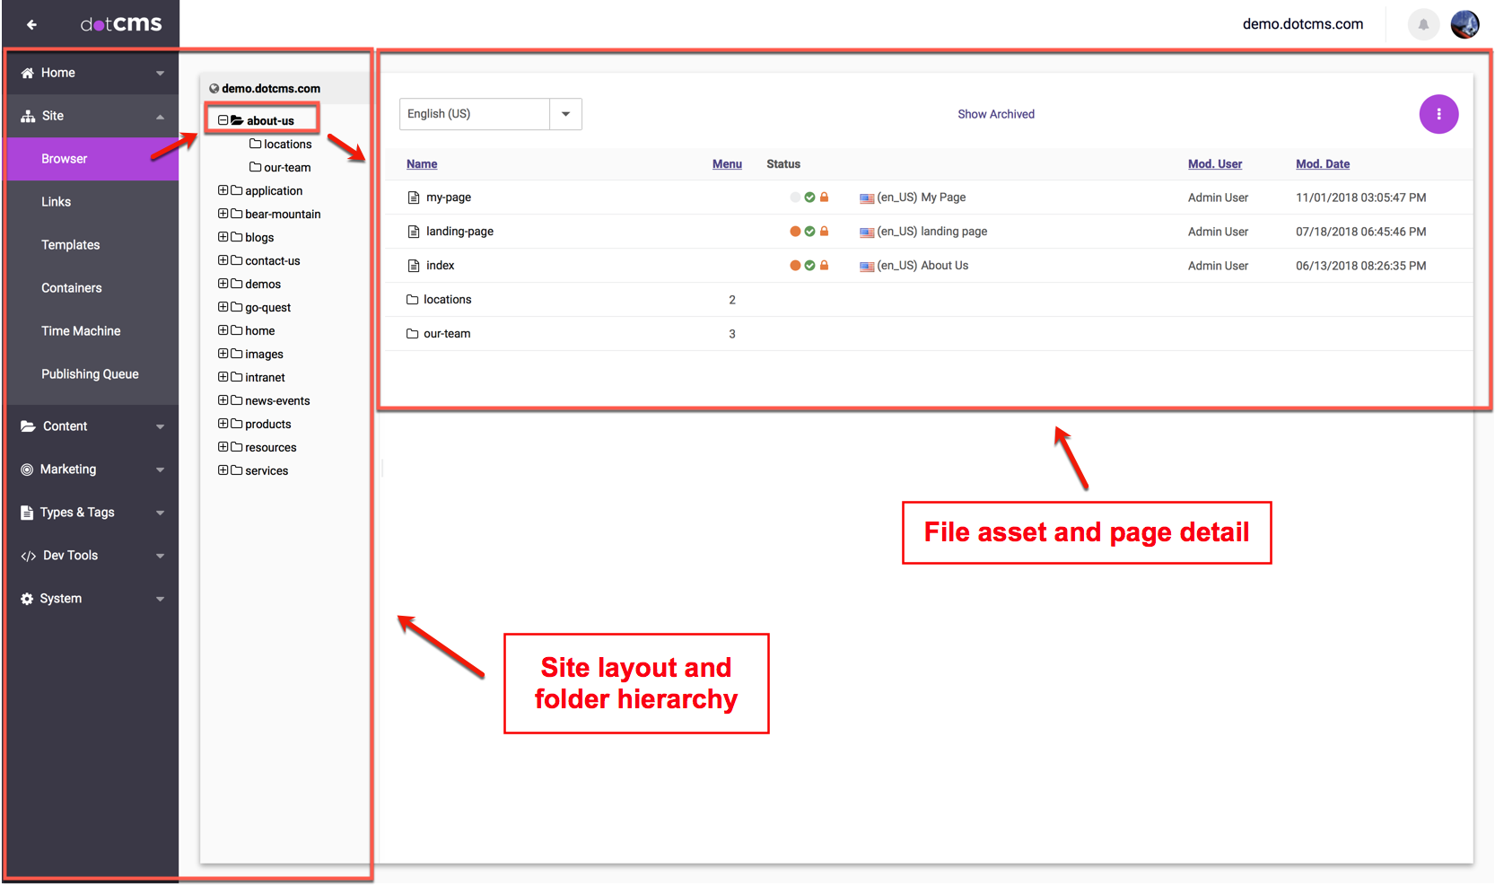Expand the blogs folder node

(223, 237)
